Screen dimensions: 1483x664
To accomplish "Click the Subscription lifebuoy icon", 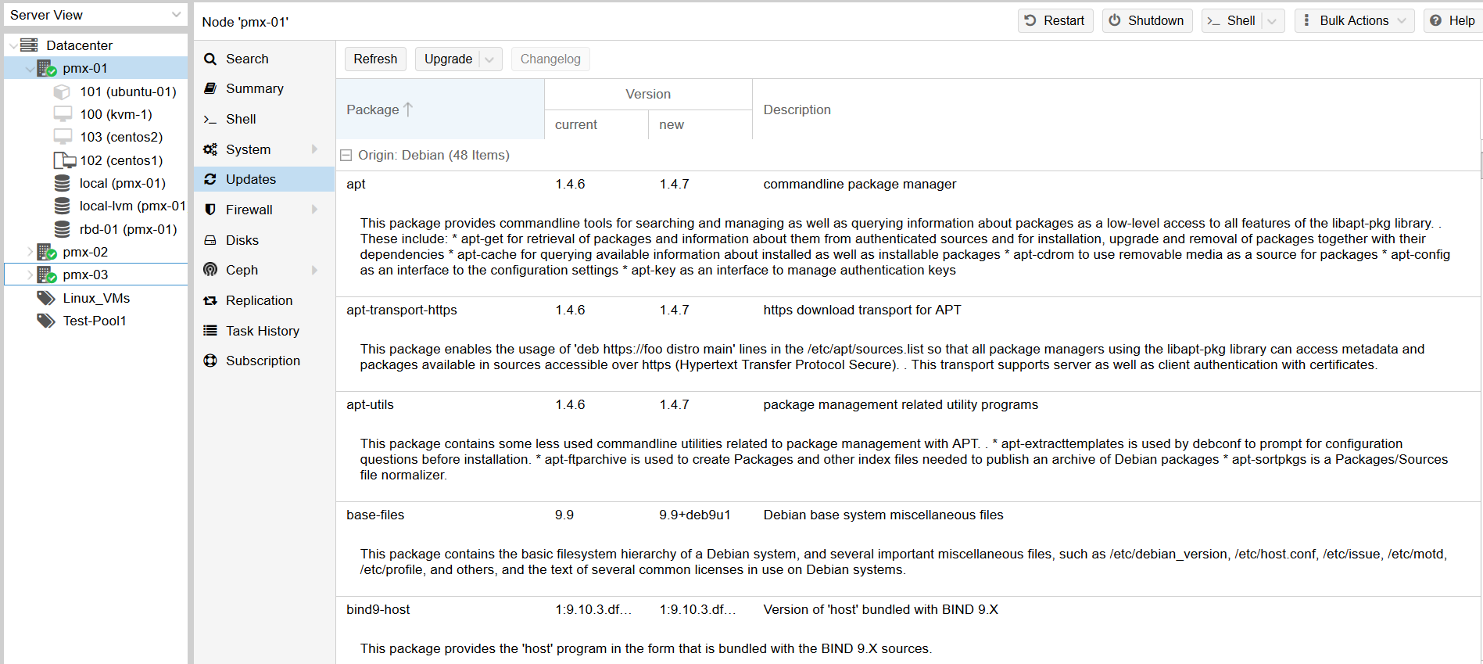I will (210, 361).
